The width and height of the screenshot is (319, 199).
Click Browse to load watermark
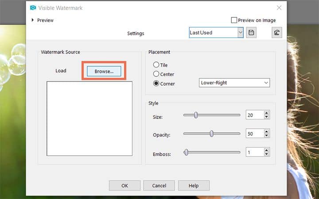(104, 71)
